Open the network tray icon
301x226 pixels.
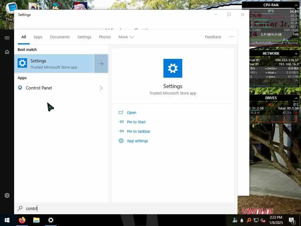(x=256, y=220)
